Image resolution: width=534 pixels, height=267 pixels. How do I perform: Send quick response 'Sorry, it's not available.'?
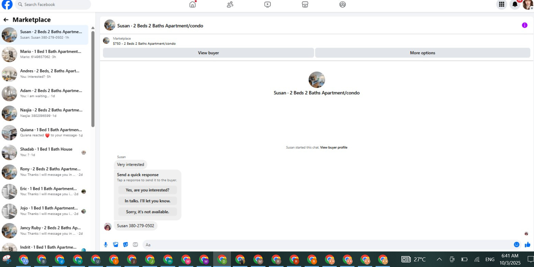148,212
